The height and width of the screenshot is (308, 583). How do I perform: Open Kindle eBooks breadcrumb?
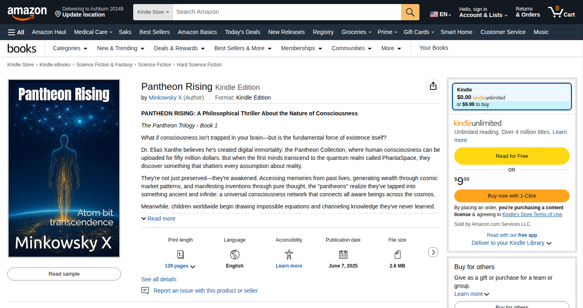pos(55,65)
